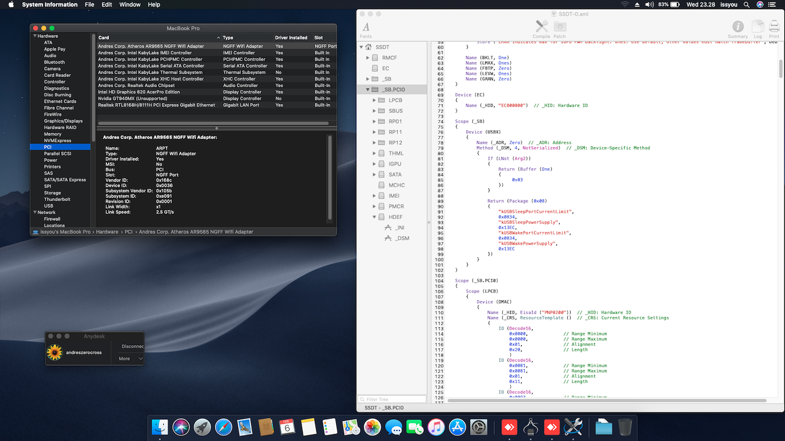
Task: Click the Print toolbar icon
Action: point(774,29)
